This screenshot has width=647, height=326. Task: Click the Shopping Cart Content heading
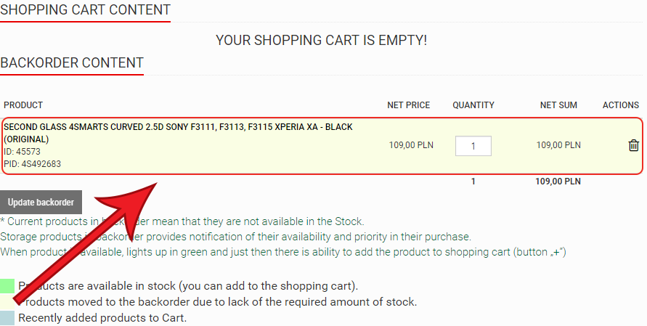(86, 9)
